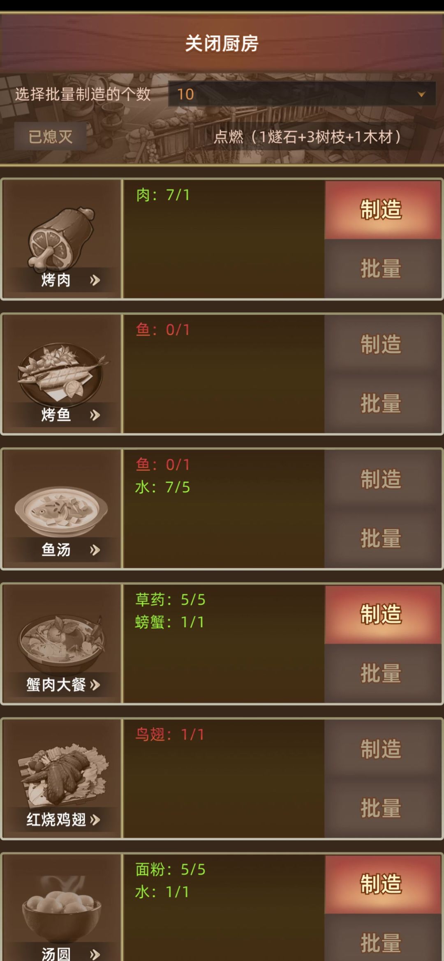The width and height of the screenshot is (444, 961).
Task: Expand details via 烤肉 double-chevron arrow
Action: click(x=95, y=280)
